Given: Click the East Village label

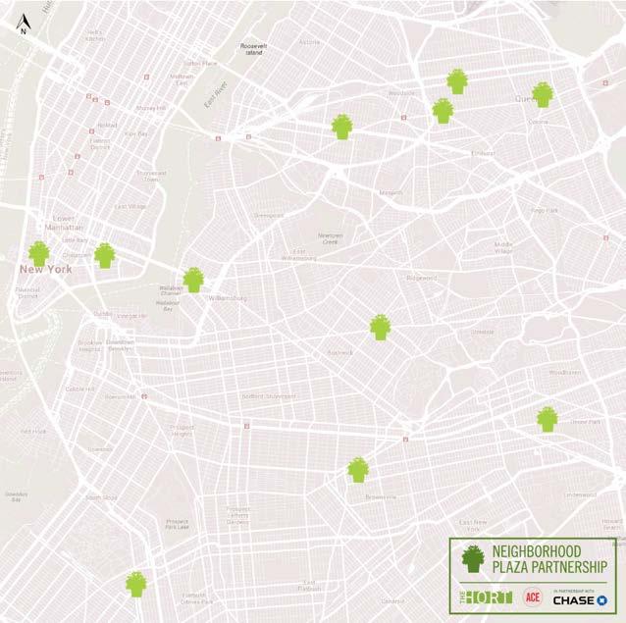Looking at the screenshot, I should point(130,207).
